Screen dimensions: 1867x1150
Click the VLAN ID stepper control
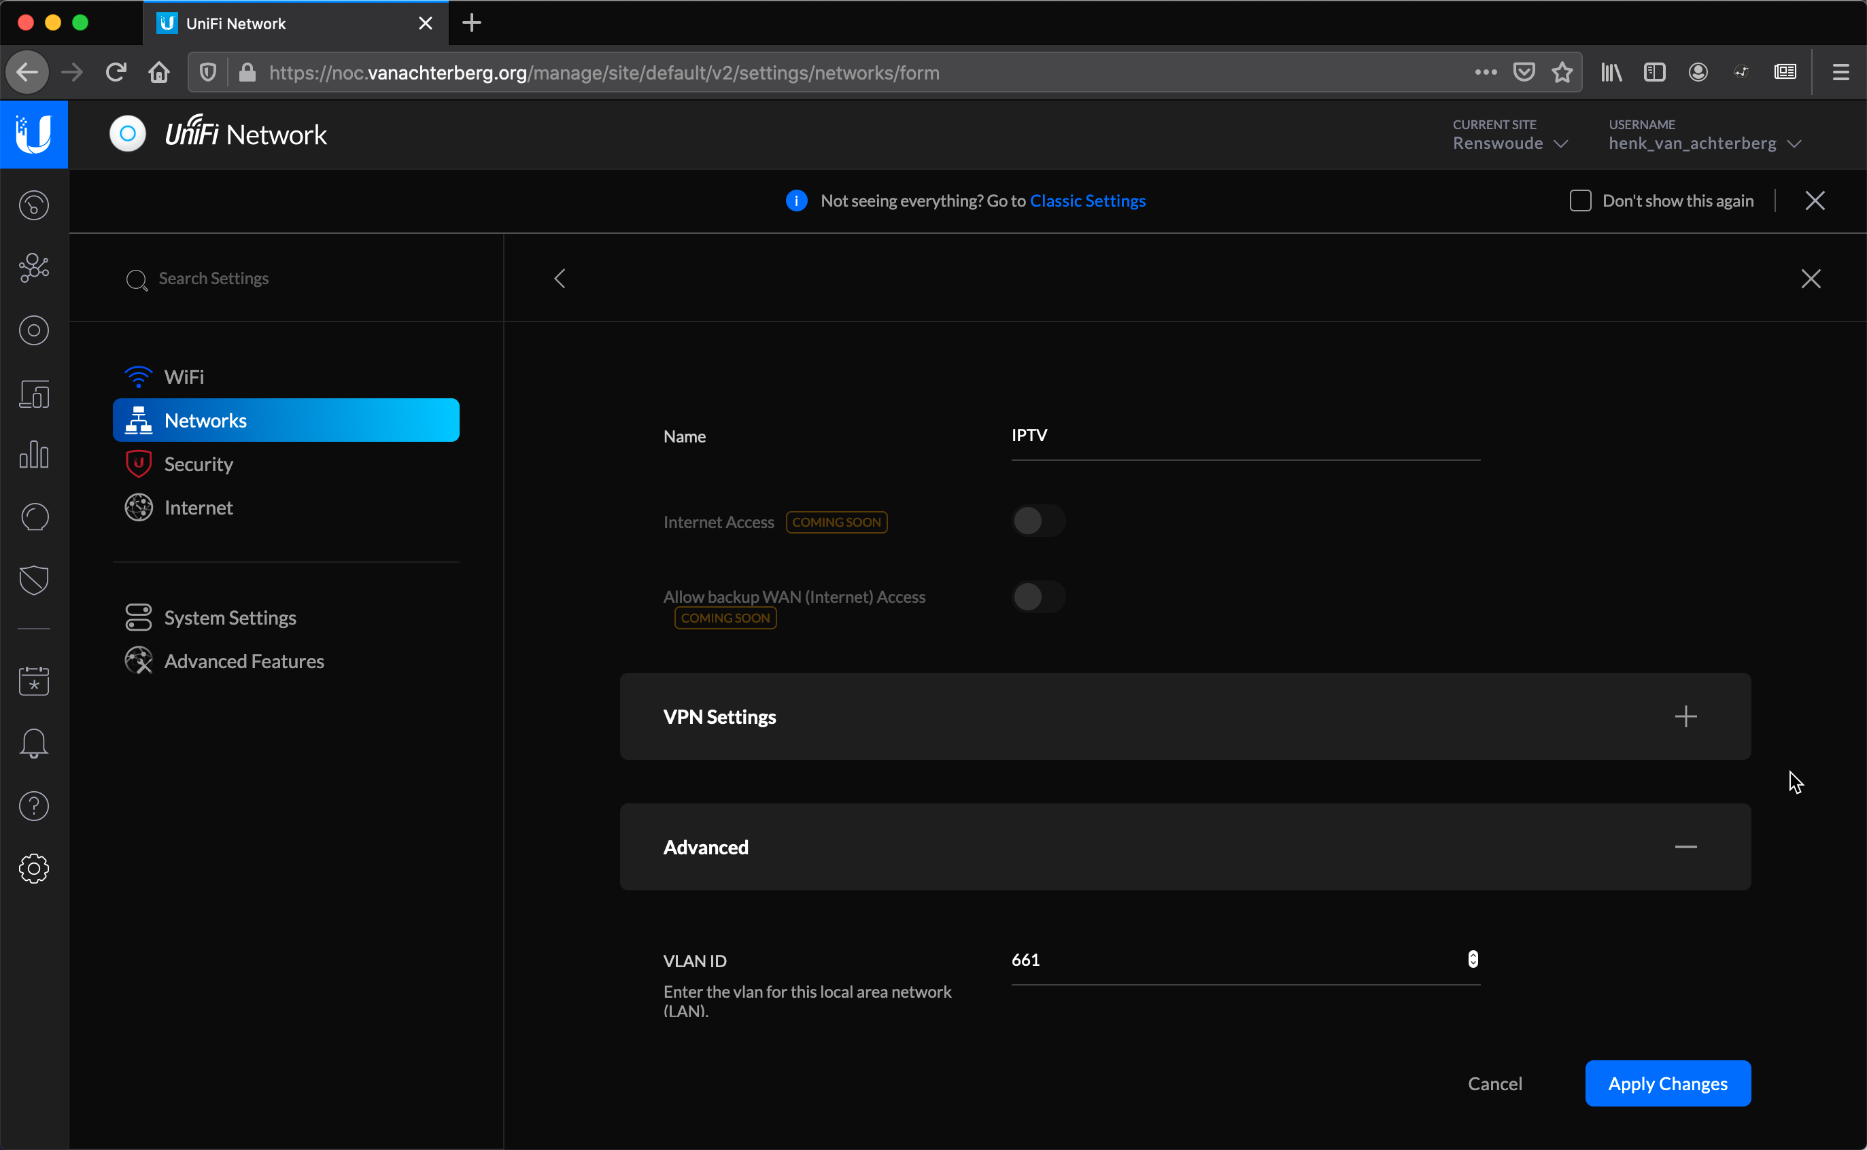tap(1473, 959)
